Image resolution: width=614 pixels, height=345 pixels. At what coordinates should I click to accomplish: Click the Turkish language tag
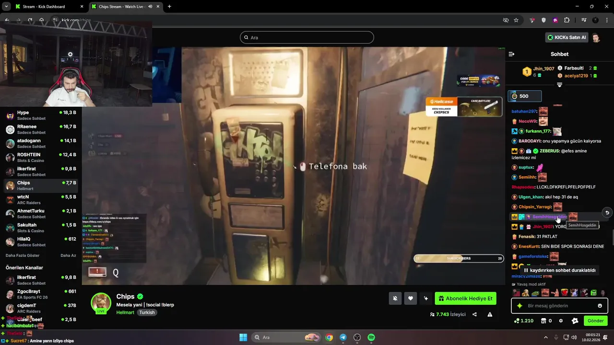147,312
